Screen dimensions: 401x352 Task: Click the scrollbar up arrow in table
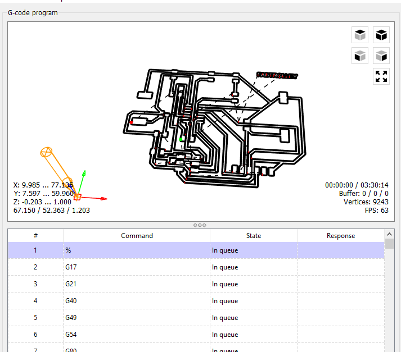389,234
